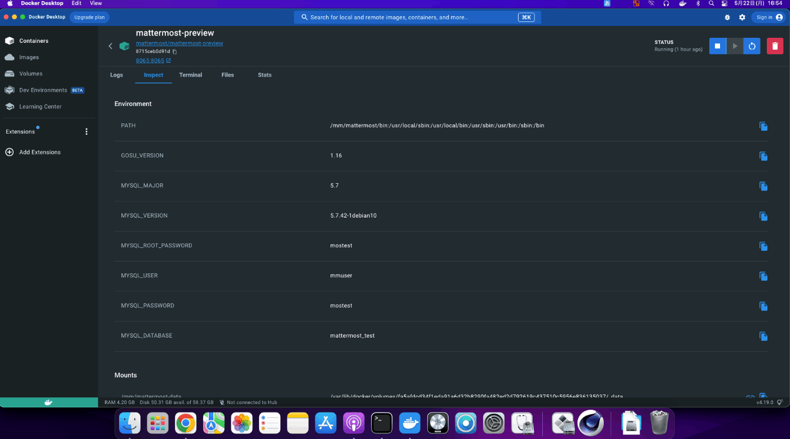
Task: Copy the MYSQL_MAJOR value
Action: click(763, 186)
